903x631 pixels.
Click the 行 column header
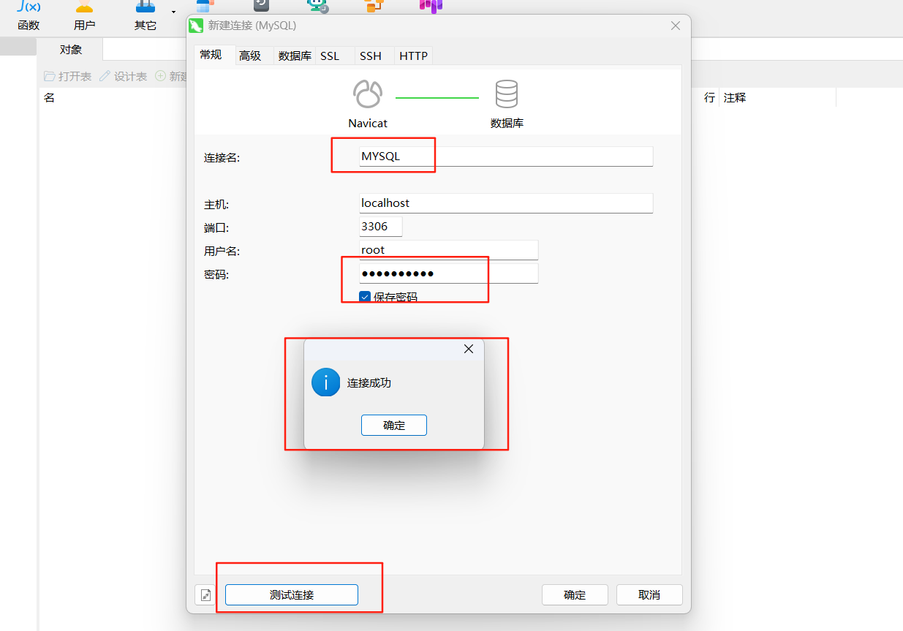click(x=709, y=97)
